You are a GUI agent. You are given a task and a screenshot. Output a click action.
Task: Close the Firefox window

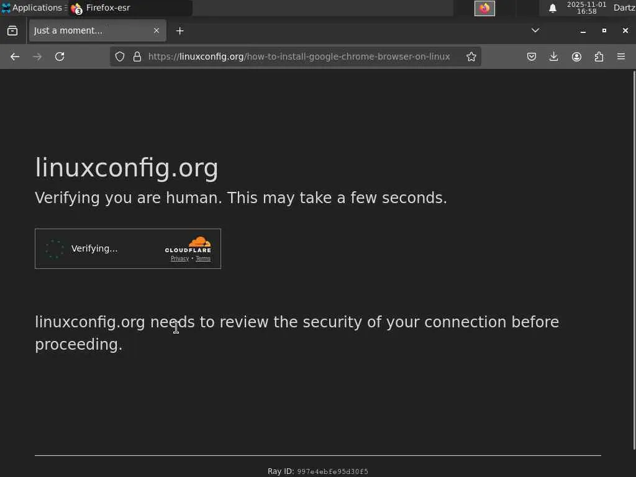(x=625, y=31)
